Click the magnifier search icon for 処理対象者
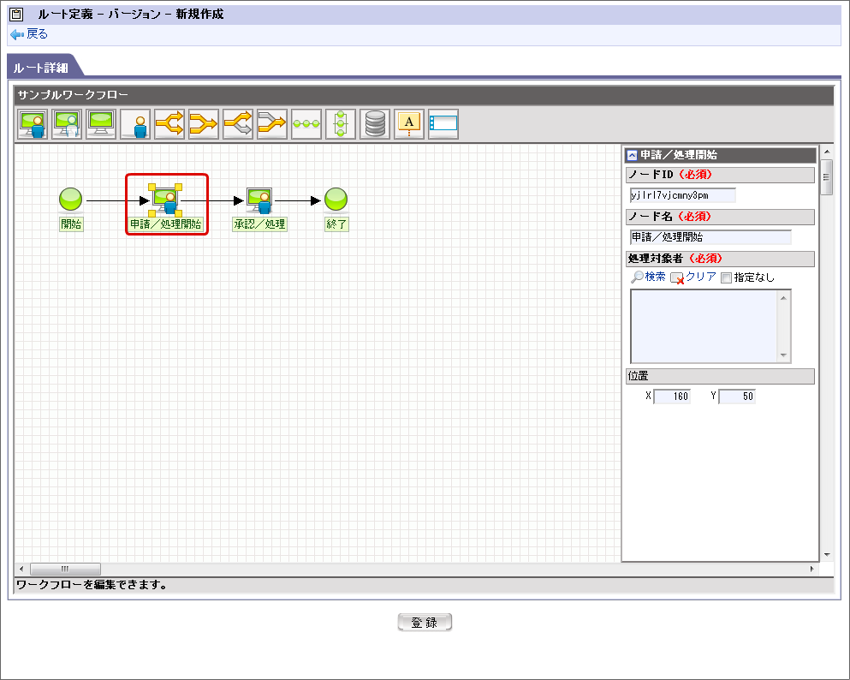The height and width of the screenshot is (680, 850). click(637, 277)
